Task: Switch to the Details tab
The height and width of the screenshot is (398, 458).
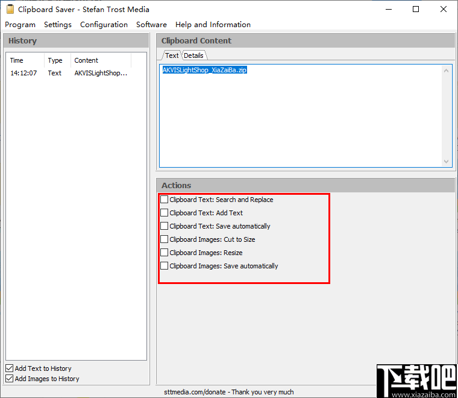Action: [x=193, y=55]
